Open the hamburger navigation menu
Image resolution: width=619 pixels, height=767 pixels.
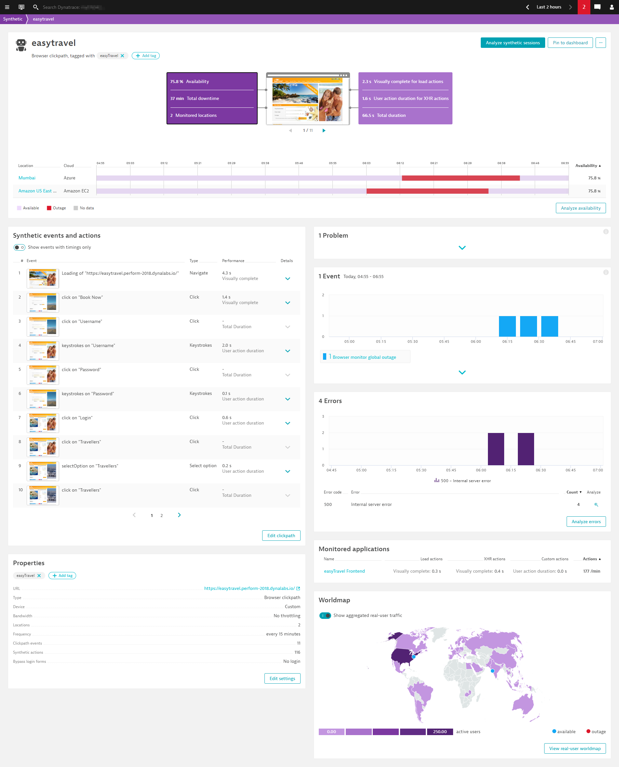(7, 7)
